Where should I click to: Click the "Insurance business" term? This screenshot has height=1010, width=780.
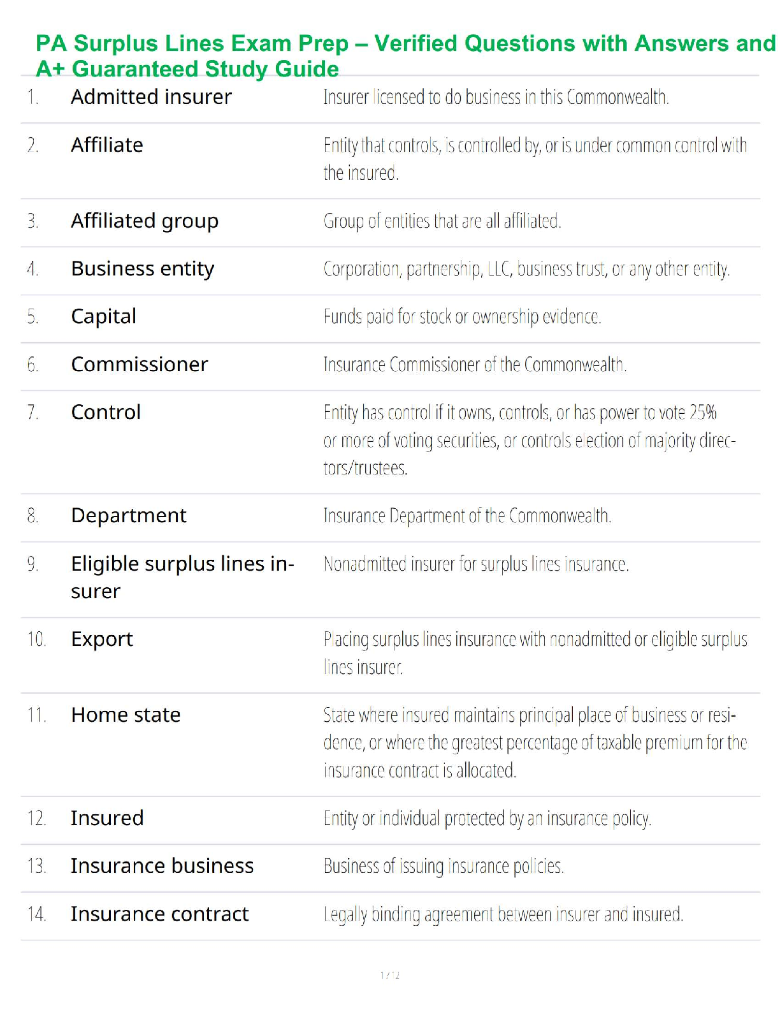pos(162,866)
